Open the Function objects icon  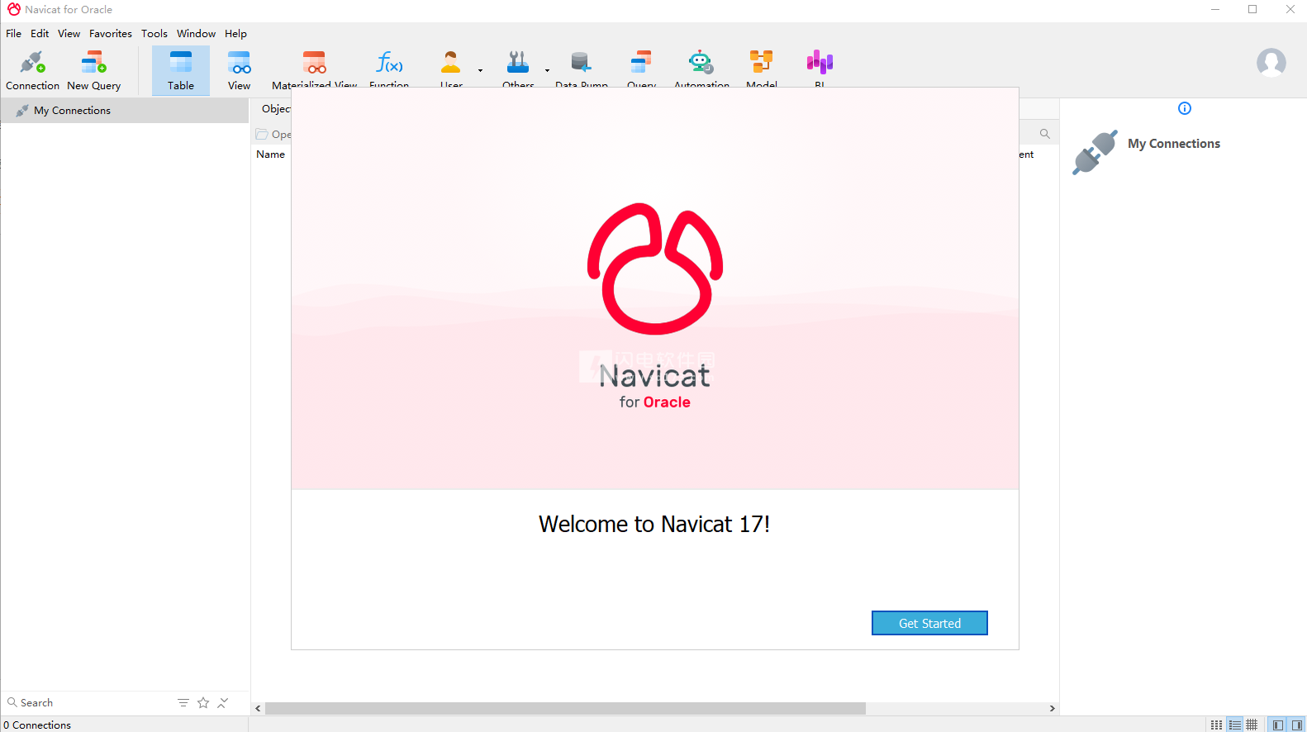pyautogui.click(x=389, y=66)
